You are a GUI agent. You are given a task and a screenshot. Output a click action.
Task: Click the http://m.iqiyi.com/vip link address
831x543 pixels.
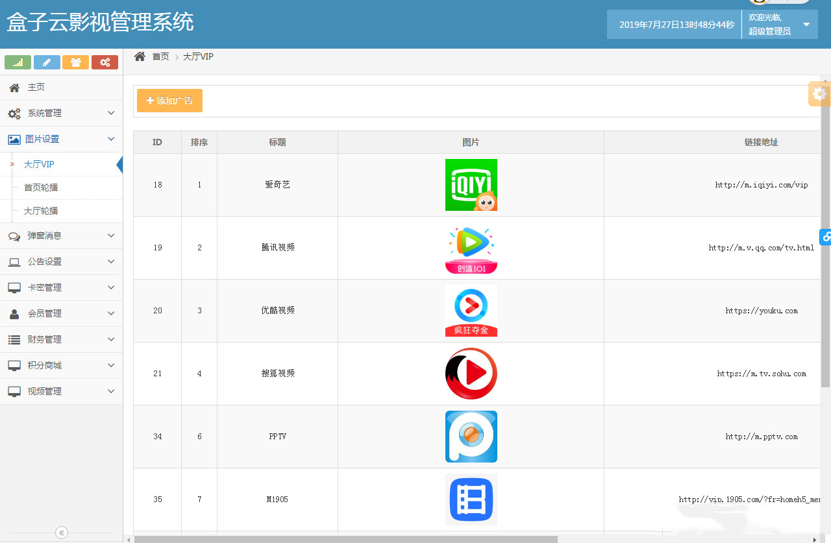click(762, 185)
